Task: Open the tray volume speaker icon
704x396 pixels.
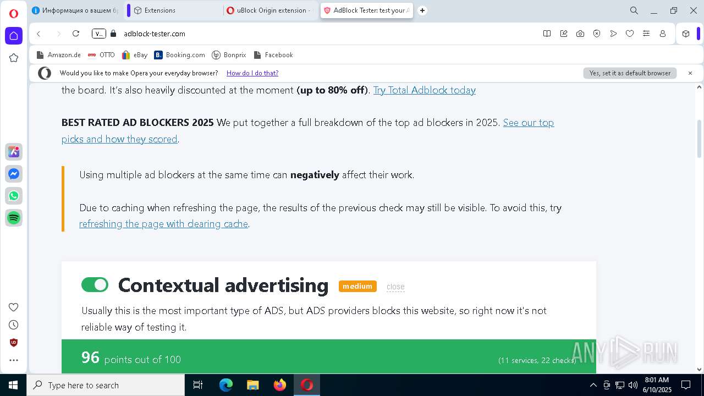Action: pos(633,385)
